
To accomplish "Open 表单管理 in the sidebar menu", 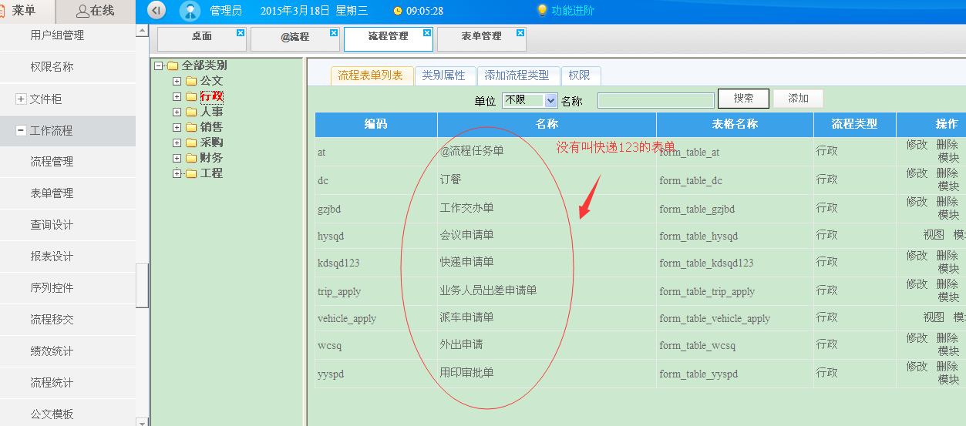I will pos(52,193).
